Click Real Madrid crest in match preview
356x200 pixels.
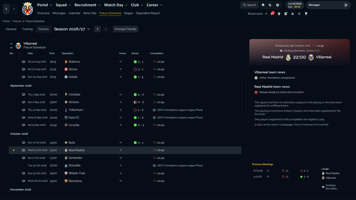point(288,57)
